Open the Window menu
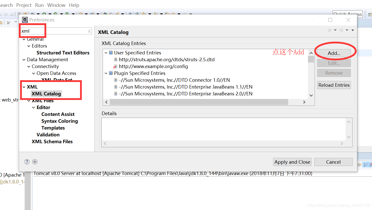The height and width of the screenshot is (210, 372). pyautogui.click(x=56, y=5)
